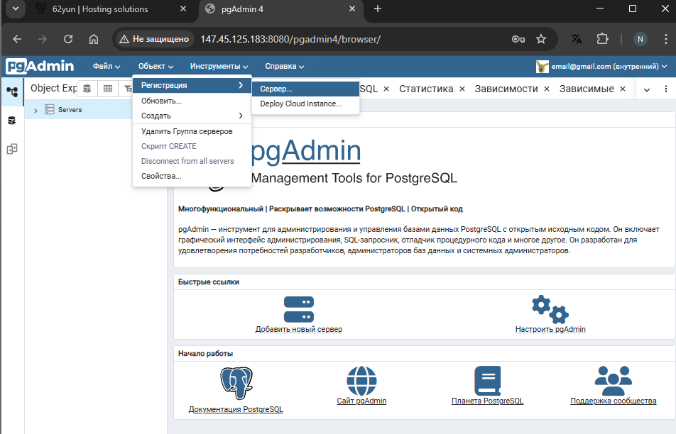Close the Зависимые tab
This screenshot has width=676, height=434.
(x=623, y=89)
